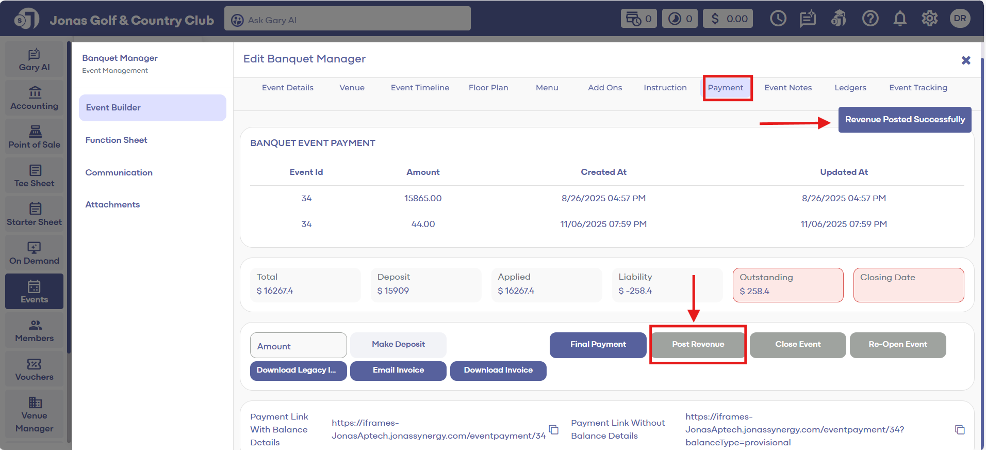
Task: Copy the Payment Link With Balance URL
Action: point(554,429)
